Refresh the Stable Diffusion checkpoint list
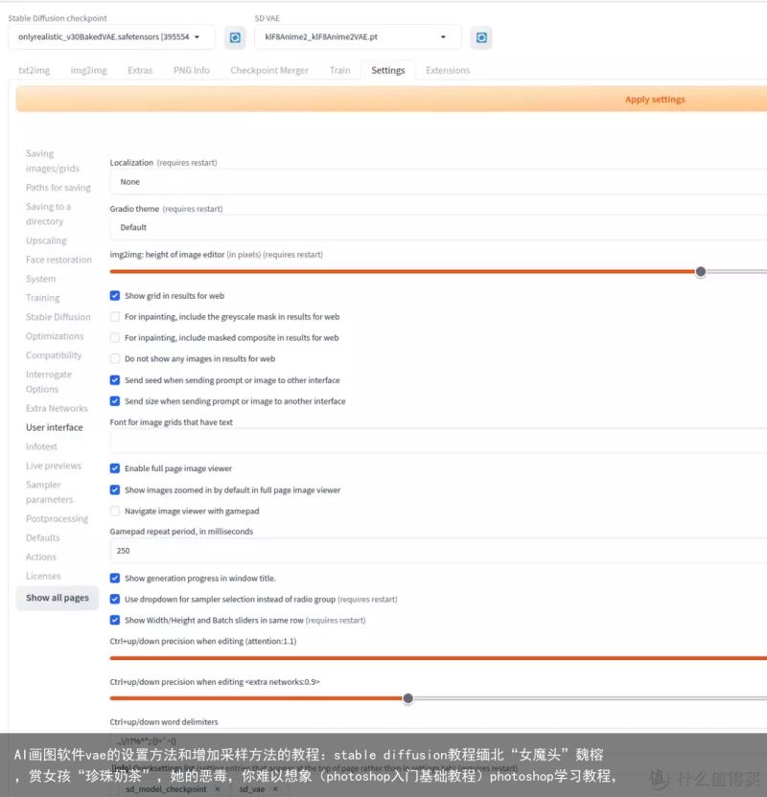The image size is (767, 797). (235, 37)
